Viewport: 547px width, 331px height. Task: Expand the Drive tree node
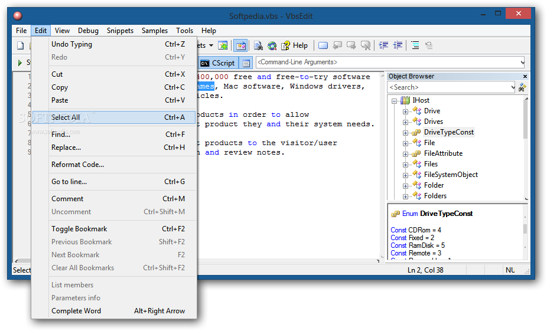coord(405,112)
